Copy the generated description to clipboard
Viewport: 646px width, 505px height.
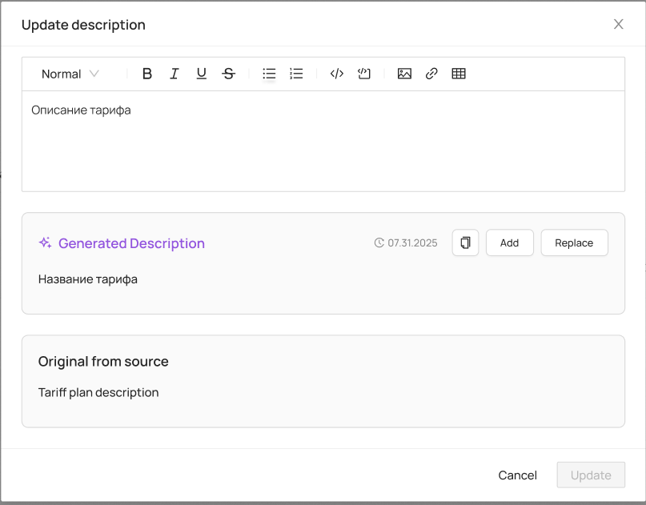[x=465, y=242]
